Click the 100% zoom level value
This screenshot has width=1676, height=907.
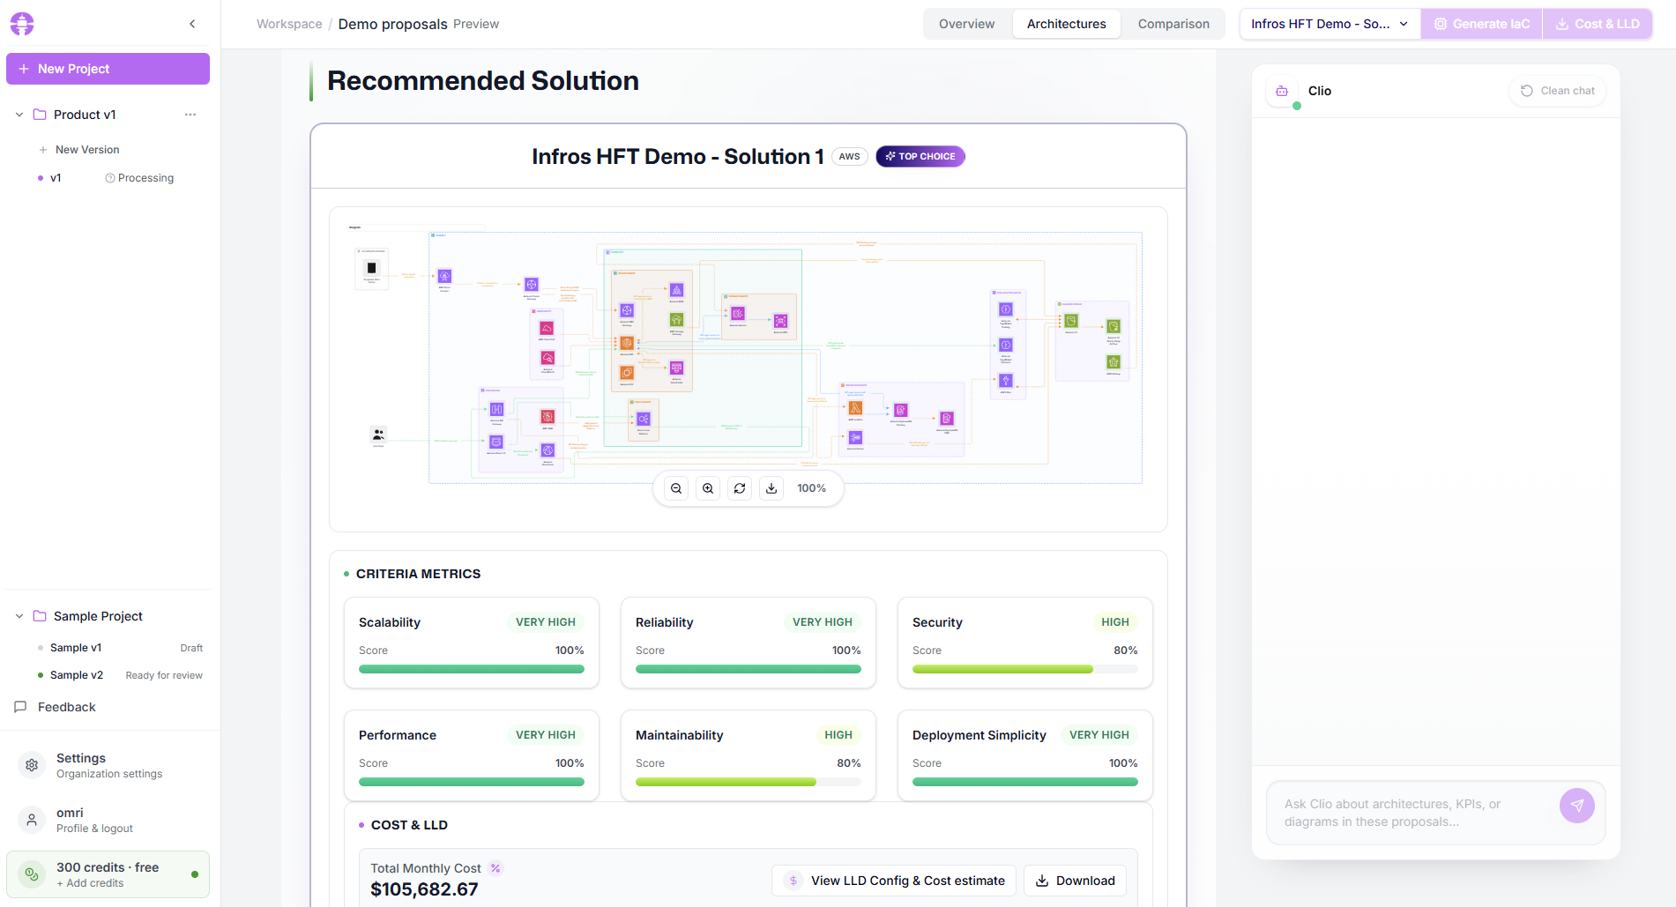[812, 488]
